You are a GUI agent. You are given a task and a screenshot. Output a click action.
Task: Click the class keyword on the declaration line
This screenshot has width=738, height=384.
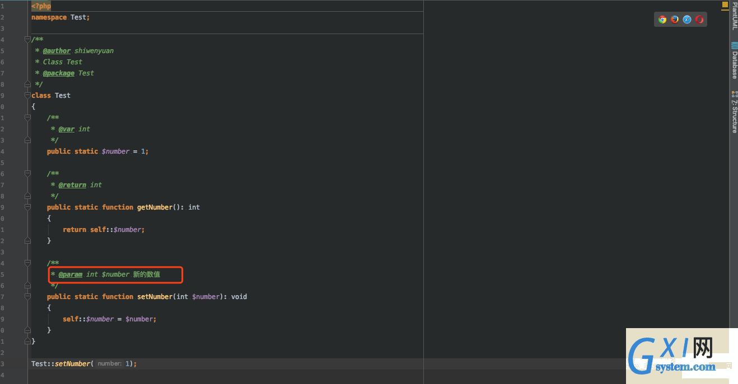pyautogui.click(x=41, y=96)
